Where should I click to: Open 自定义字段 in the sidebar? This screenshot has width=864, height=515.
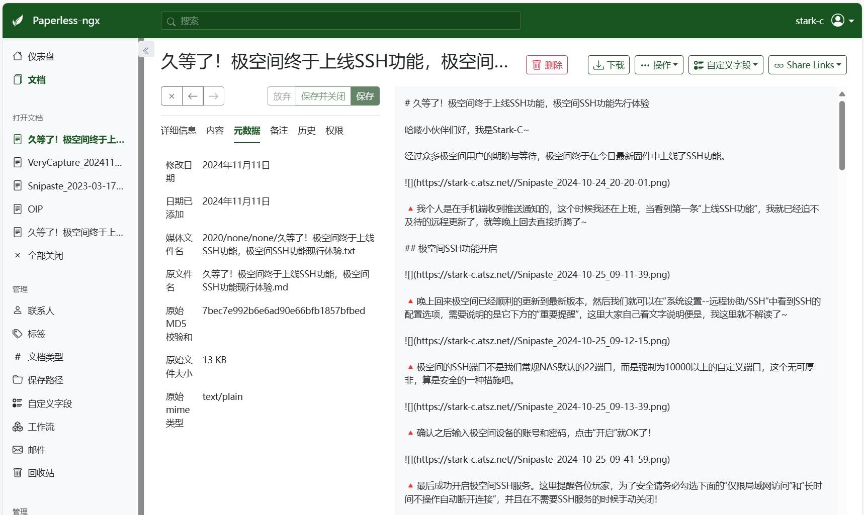[x=43, y=403]
